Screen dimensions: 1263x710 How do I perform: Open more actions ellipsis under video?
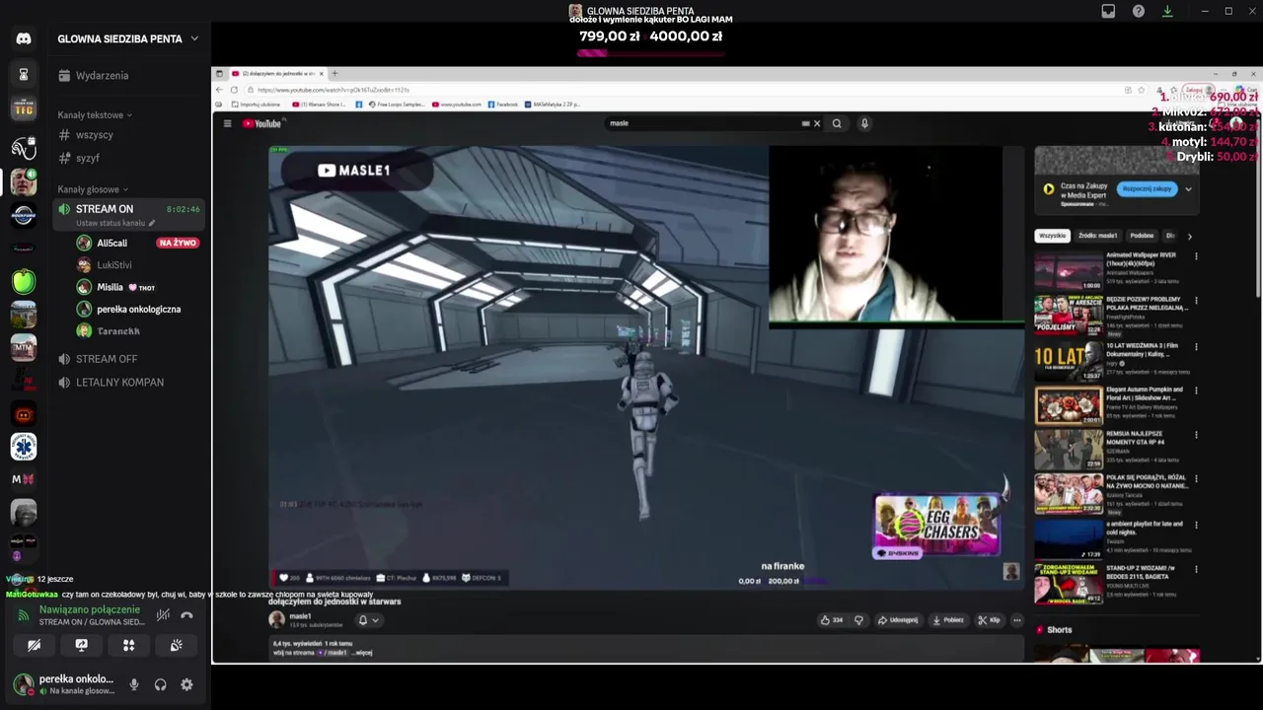pos(1017,620)
